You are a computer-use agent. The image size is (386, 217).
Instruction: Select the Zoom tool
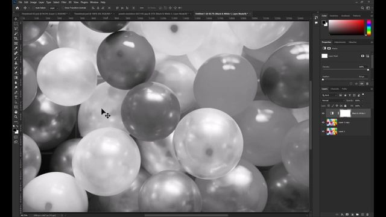click(x=16, y=117)
